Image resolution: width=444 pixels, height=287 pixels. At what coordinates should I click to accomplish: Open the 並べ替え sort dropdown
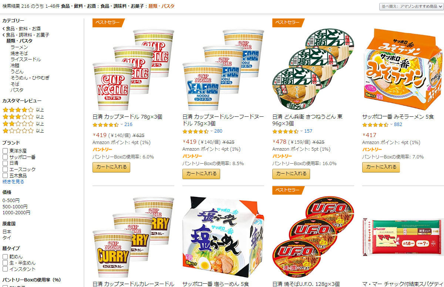tap(411, 6)
